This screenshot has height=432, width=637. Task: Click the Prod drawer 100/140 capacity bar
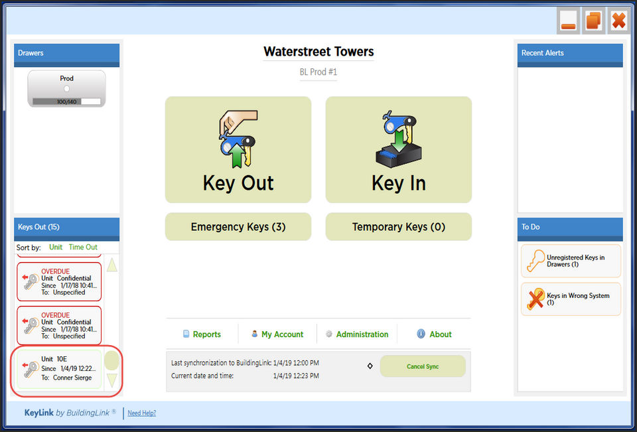pos(66,102)
